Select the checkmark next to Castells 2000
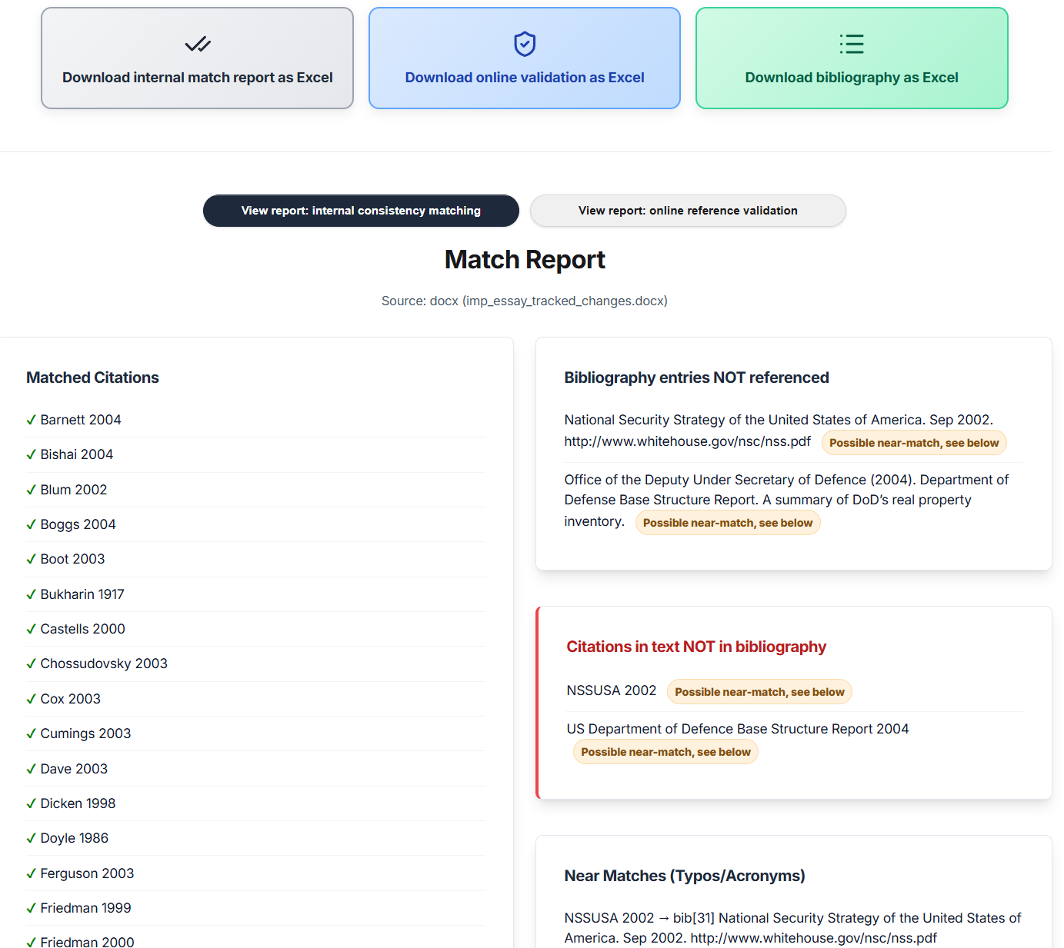Screen dimensions: 1064x948 pyautogui.click(x=31, y=629)
